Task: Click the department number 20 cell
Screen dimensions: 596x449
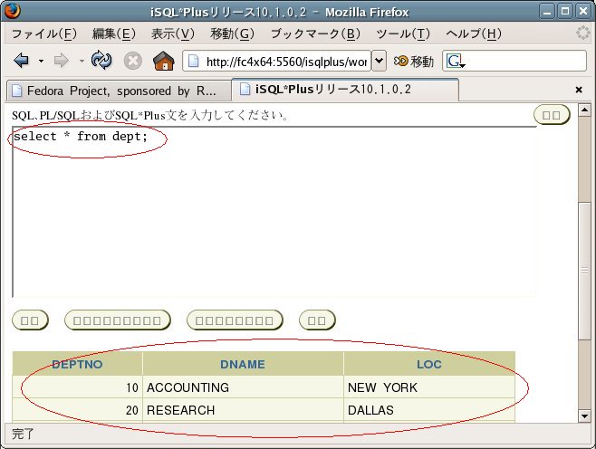Action: (x=77, y=410)
